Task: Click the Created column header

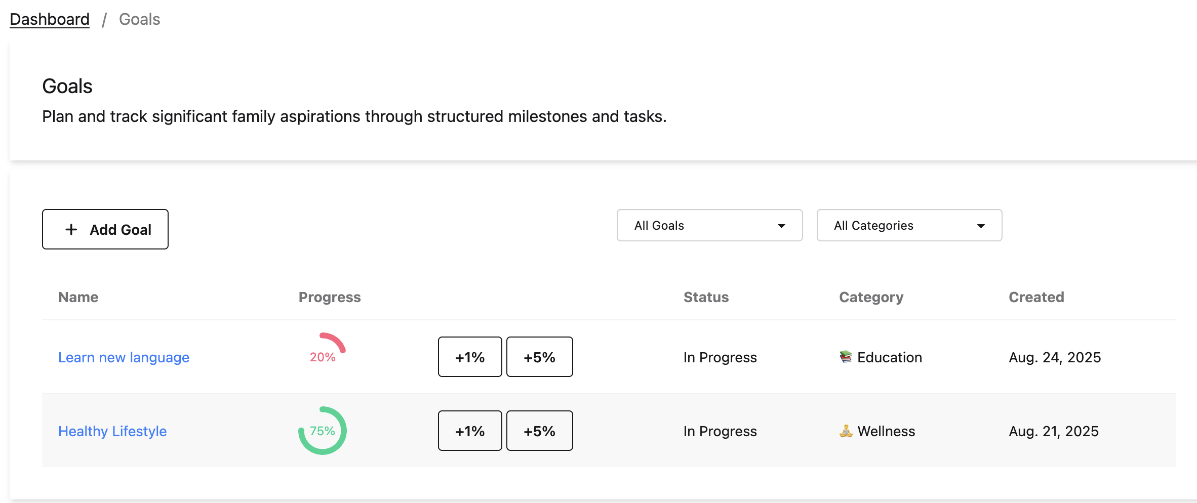Action: [1036, 297]
